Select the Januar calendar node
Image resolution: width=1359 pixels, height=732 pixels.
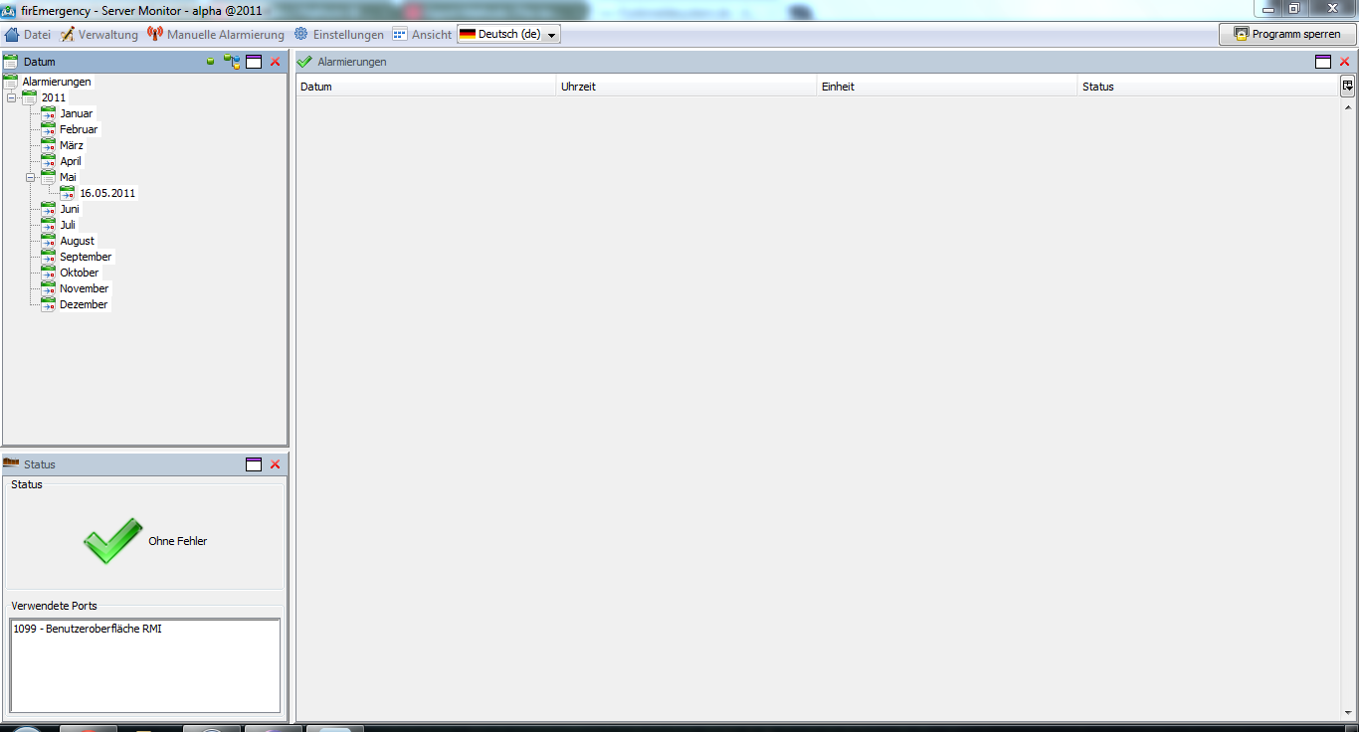click(76, 113)
